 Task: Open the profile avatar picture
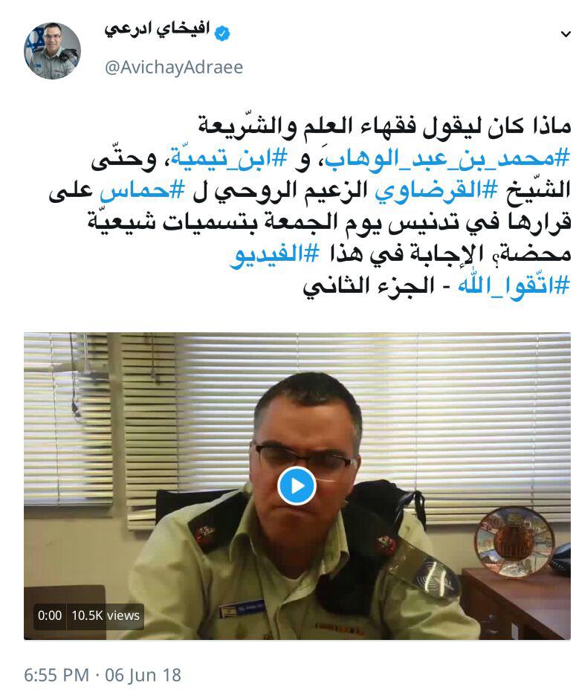click(x=53, y=51)
